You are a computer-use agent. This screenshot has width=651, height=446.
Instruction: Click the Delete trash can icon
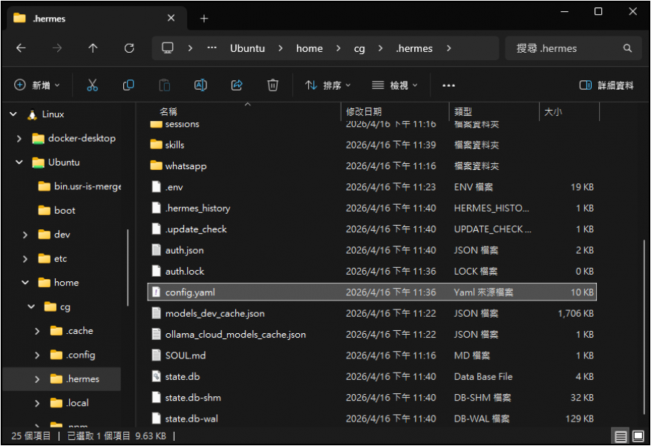[272, 85]
